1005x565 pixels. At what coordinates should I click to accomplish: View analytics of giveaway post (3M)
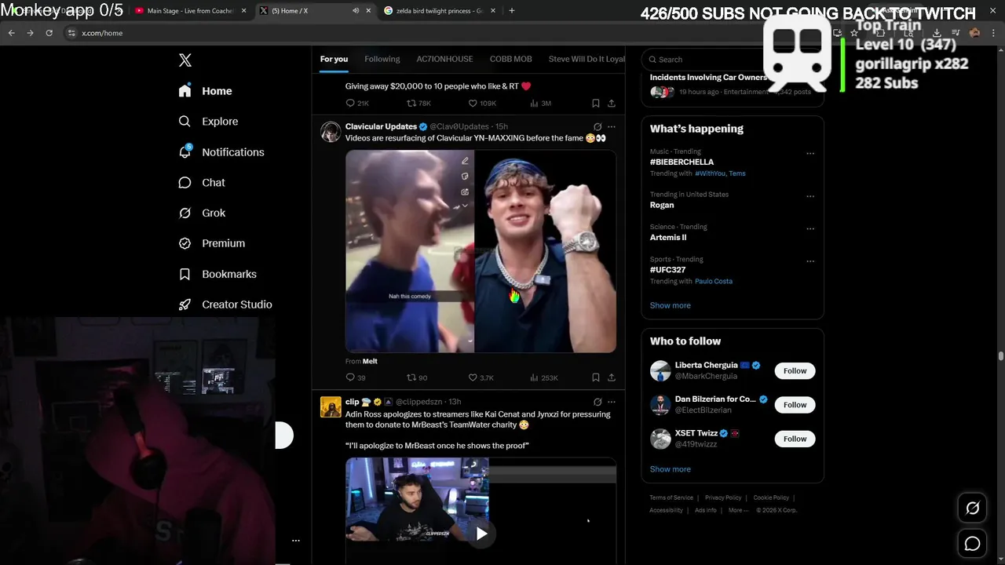540,104
